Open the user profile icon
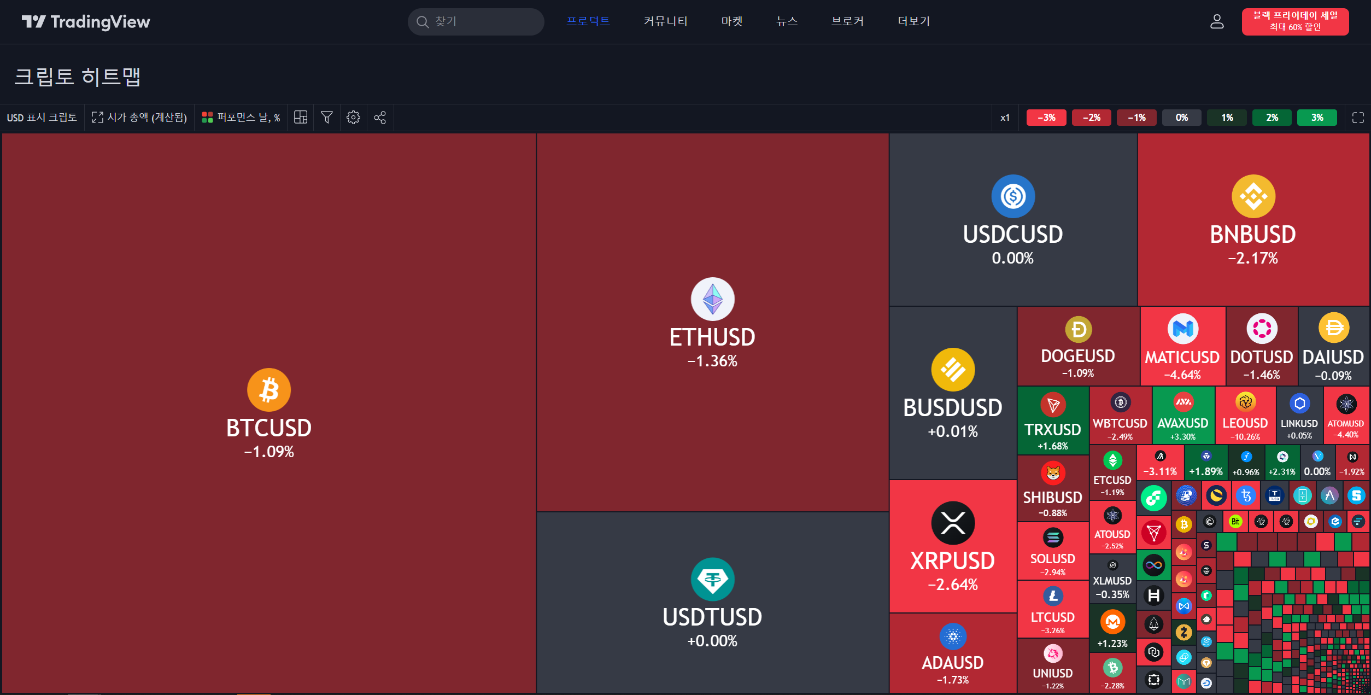Image resolution: width=1371 pixels, height=695 pixels. 1217,22
